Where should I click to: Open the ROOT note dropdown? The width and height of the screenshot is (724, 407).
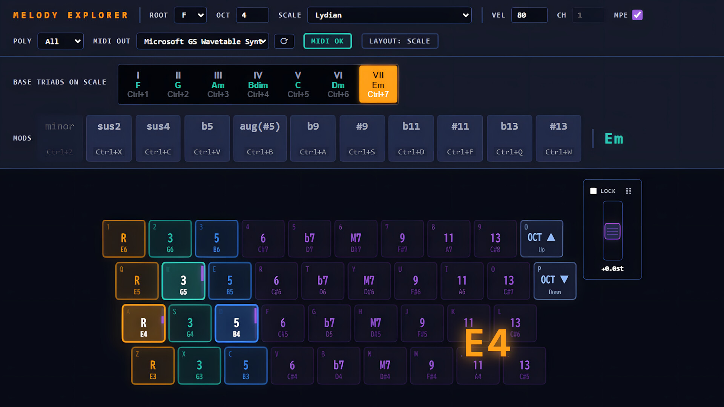190,15
